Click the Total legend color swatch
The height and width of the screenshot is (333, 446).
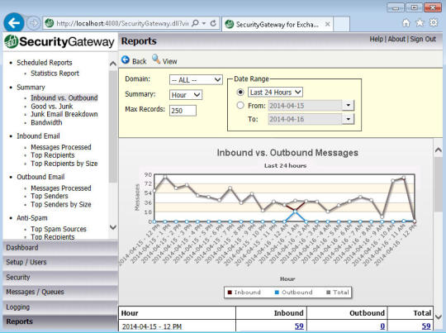[329, 293]
